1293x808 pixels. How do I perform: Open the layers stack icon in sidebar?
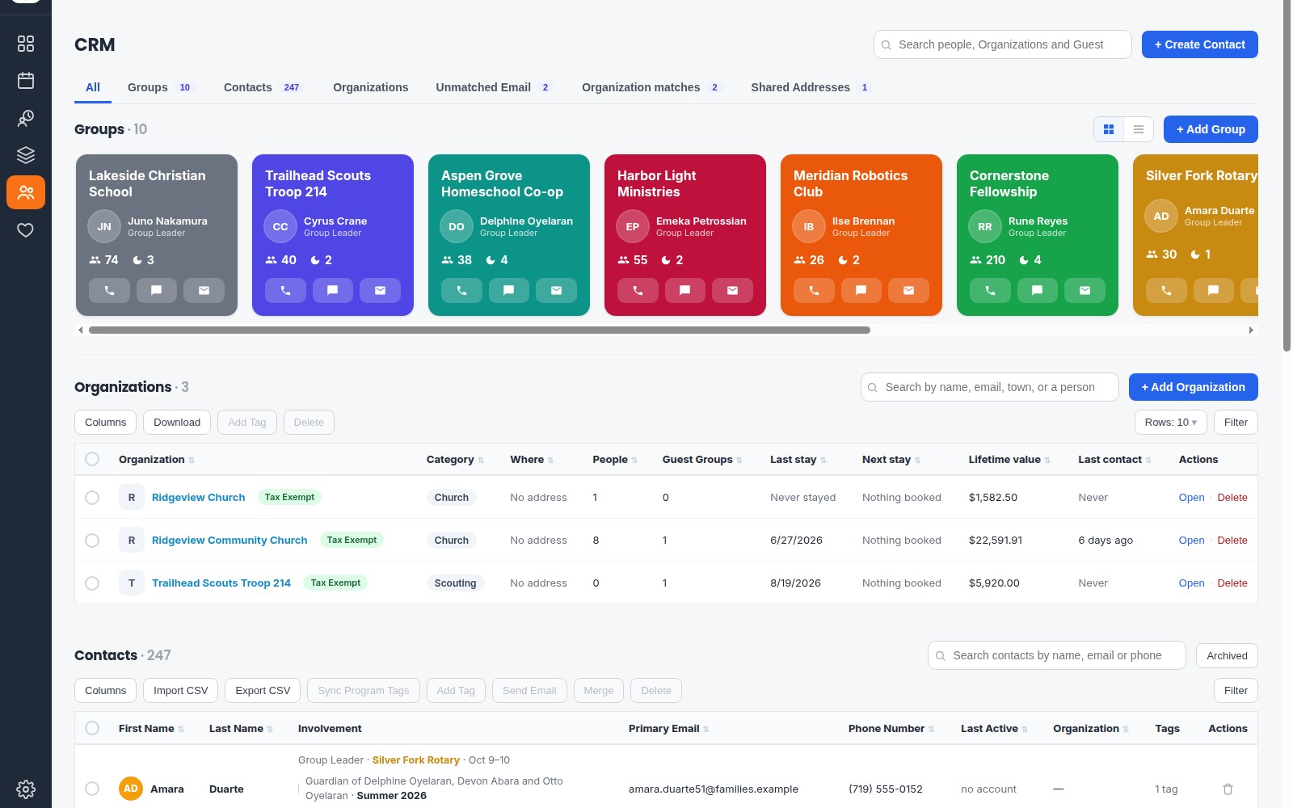[x=26, y=155]
